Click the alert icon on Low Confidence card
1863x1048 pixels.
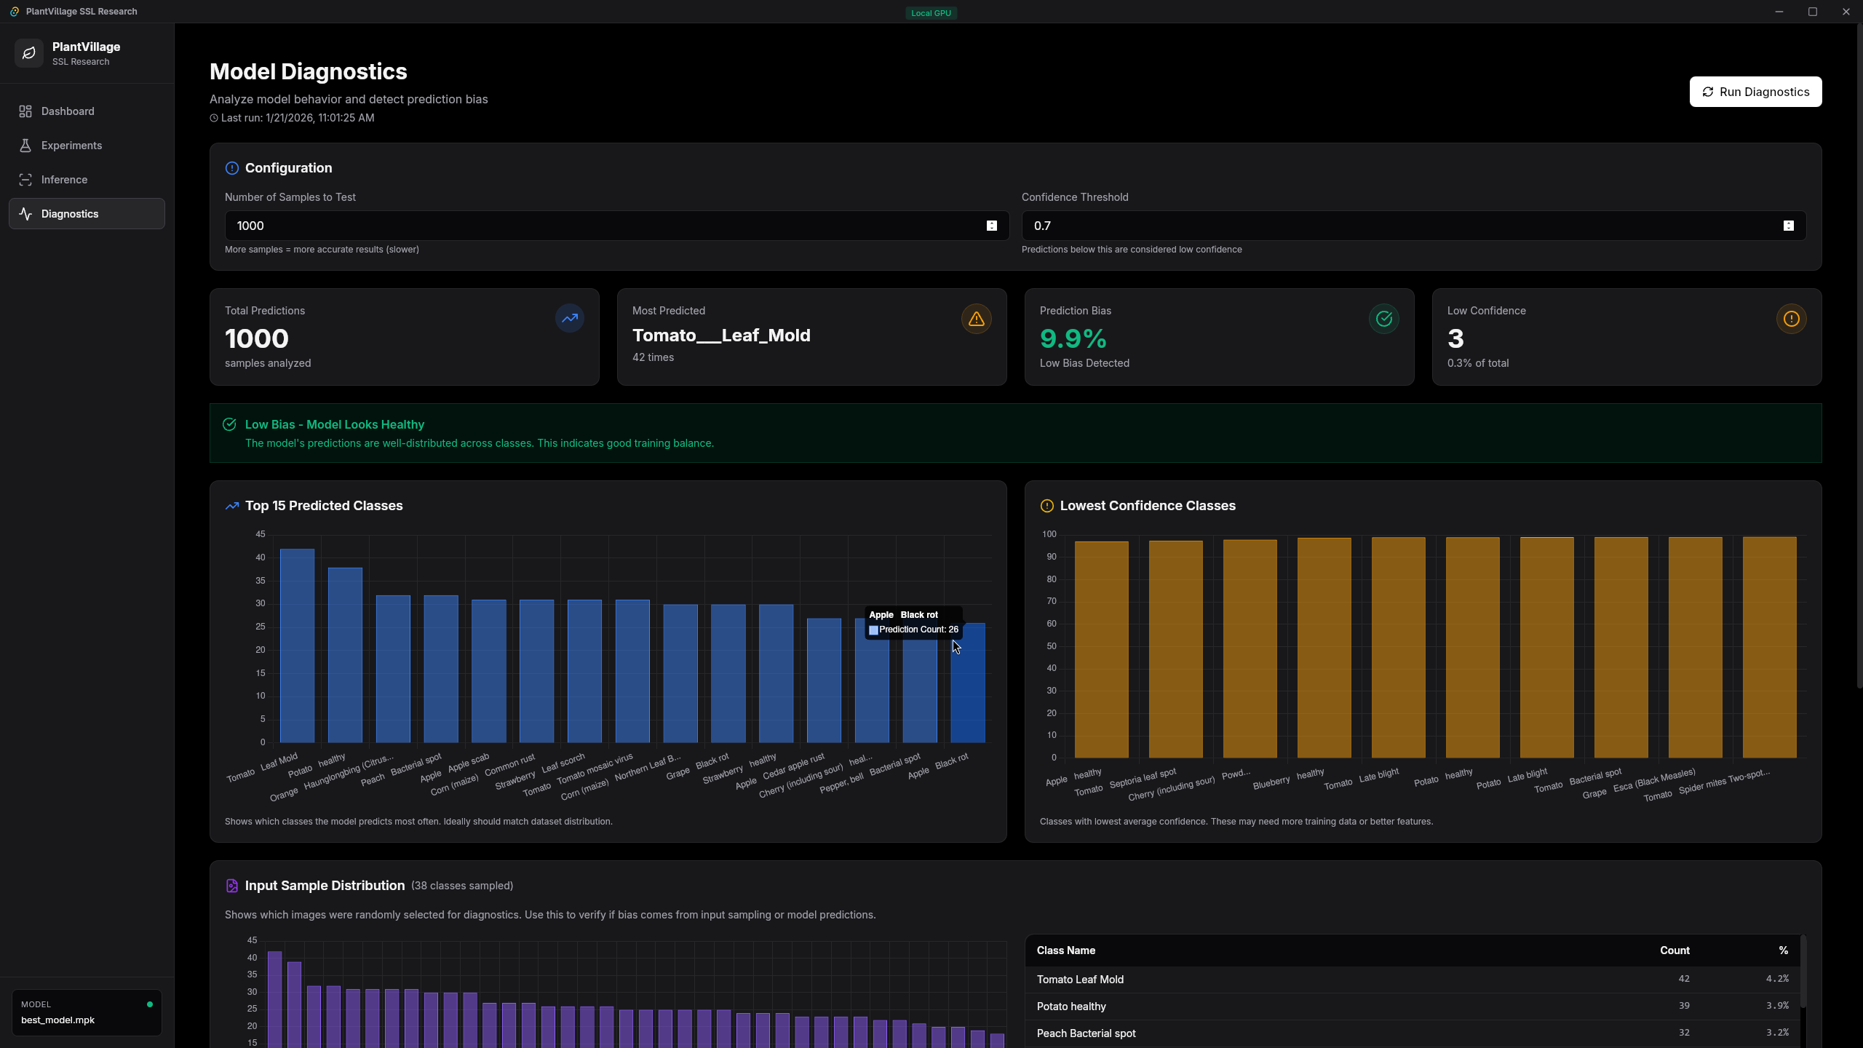tap(1791, 318)
